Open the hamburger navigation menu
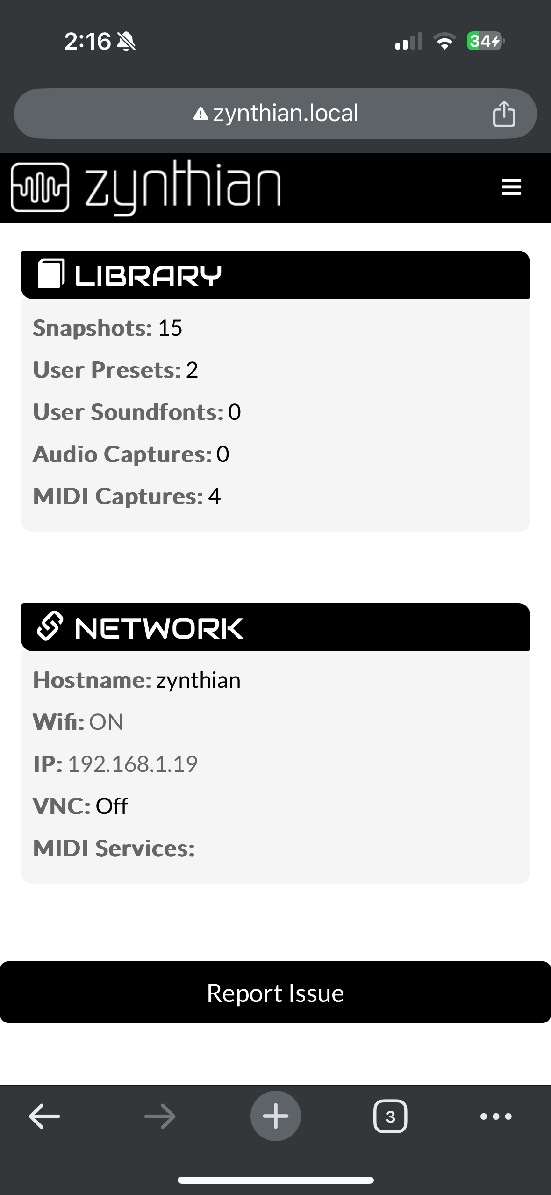This screenshot has height=1195, width=551. pyautogui.click(x=511, y=187)
